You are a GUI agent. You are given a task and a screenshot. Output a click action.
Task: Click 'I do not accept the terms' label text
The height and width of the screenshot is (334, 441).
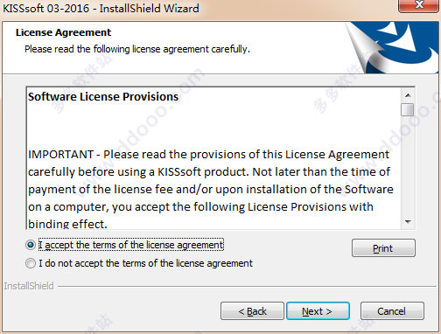[145, 263]
